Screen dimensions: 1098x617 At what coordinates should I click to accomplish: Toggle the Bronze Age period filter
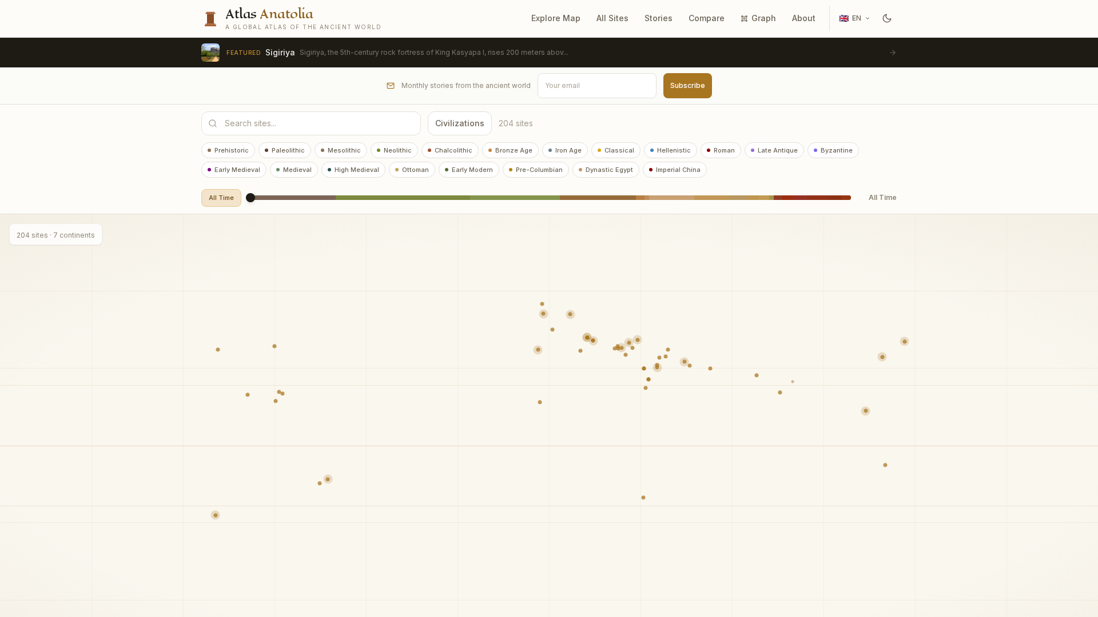click(510, 150)
